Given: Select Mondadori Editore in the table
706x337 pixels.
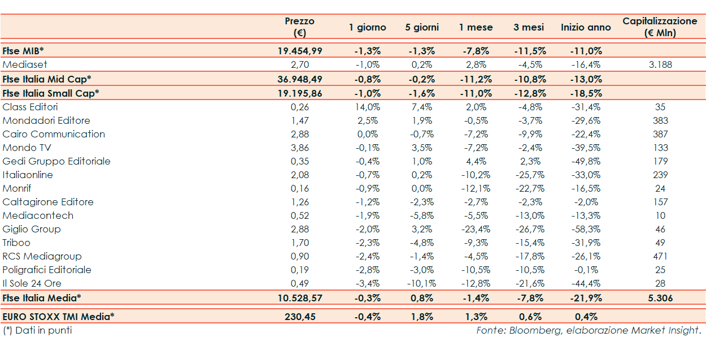Looking at the screenshot, I should click(x=46, y=120).
